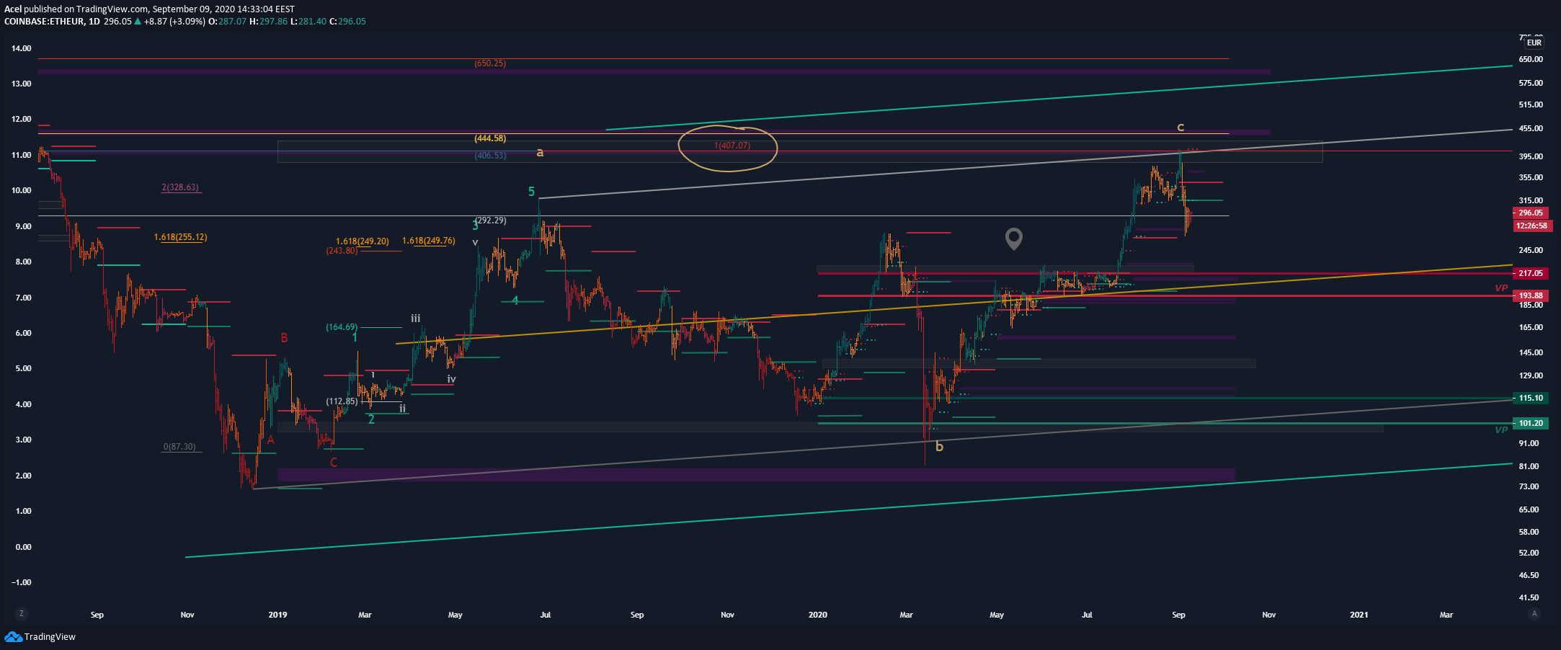Select the 1.618(249.76) Fibonacci label
The height and width of the screenshot is (650, 1561).
(429, 241)
